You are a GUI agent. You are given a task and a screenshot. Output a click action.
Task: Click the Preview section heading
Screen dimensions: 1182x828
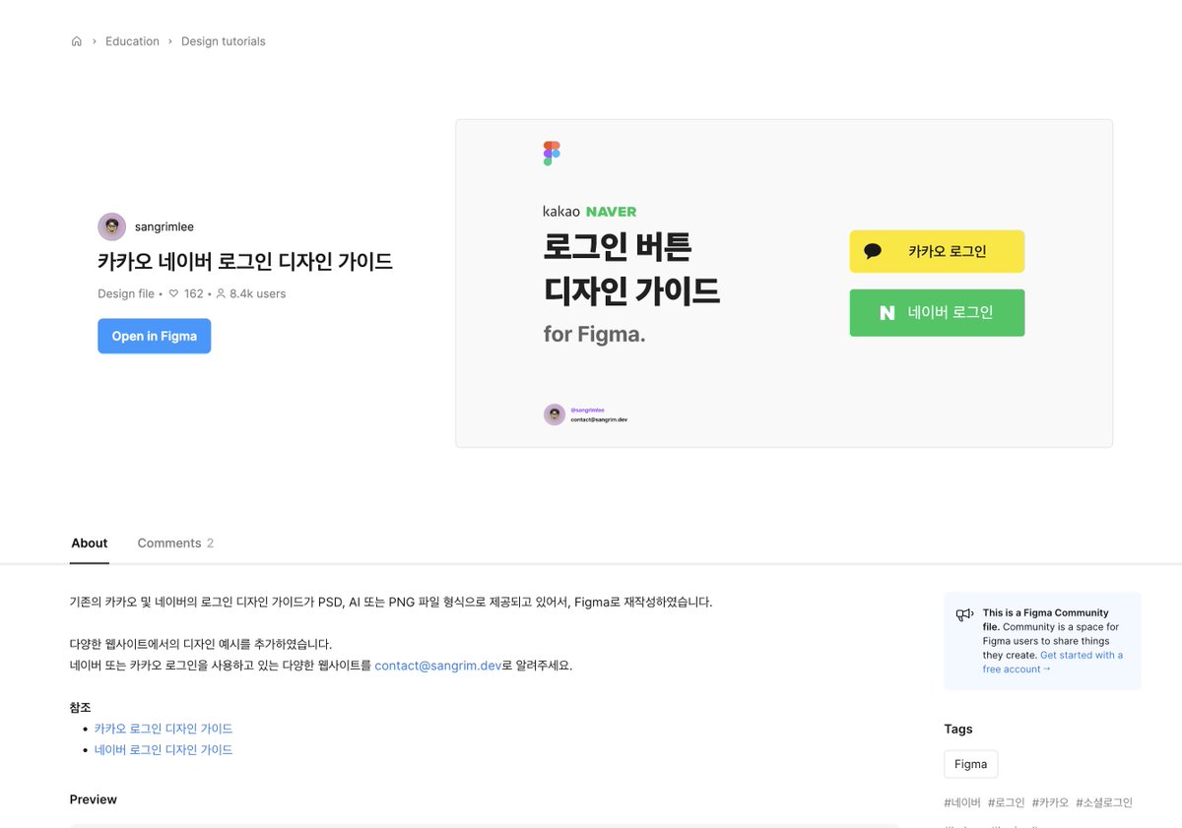click(94, 799)
